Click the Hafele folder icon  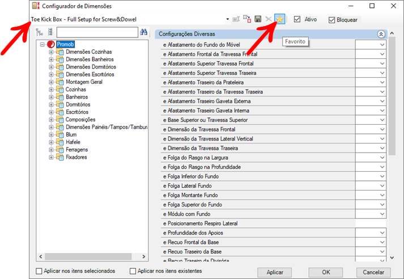60,142
